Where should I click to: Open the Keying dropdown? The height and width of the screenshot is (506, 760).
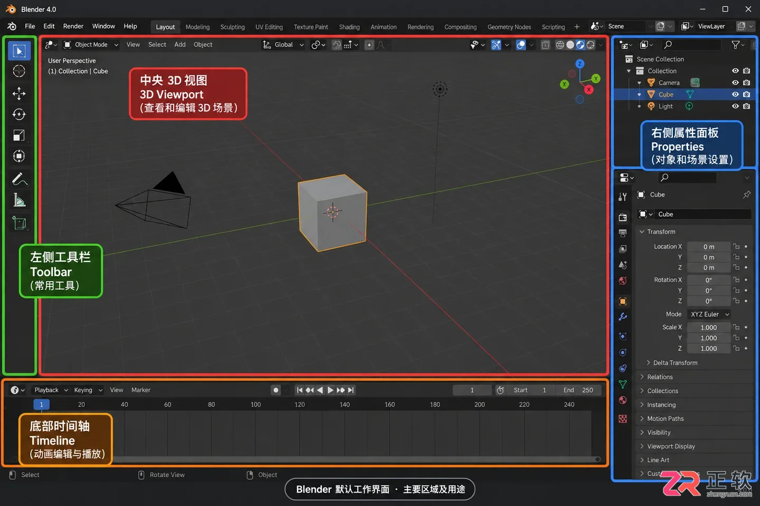click(88, 390)
